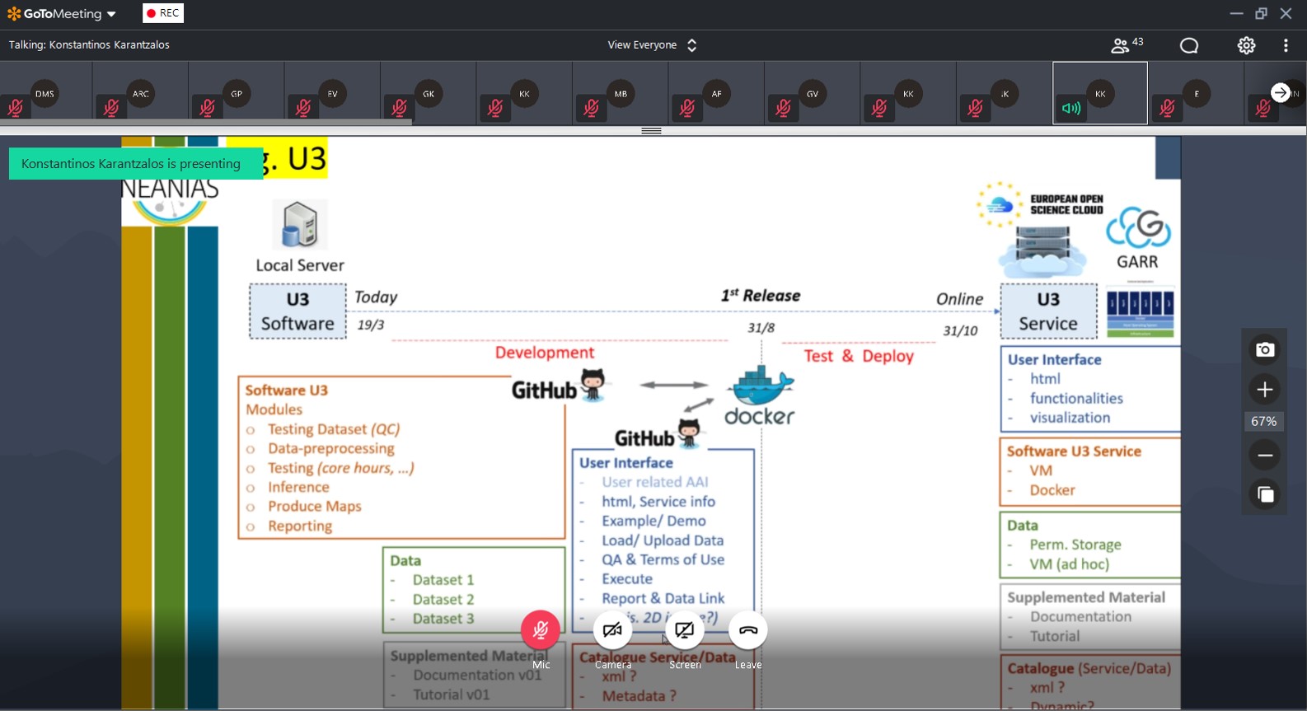
Task: Click the muted mic icon on MB tile
Action: click(592, 107)
